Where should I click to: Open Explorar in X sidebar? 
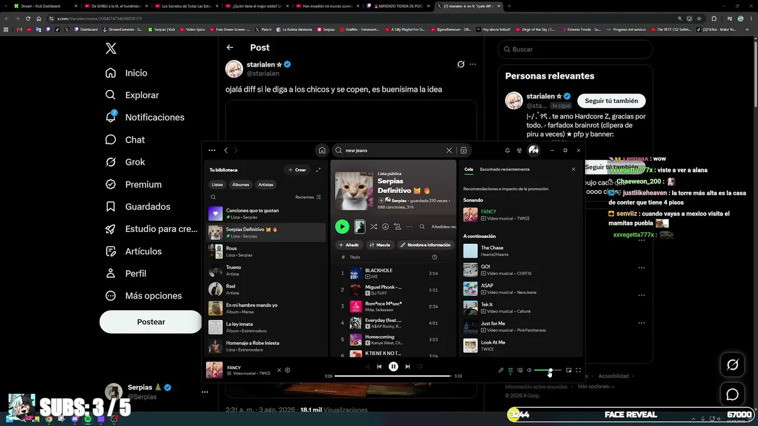(131, 95)
